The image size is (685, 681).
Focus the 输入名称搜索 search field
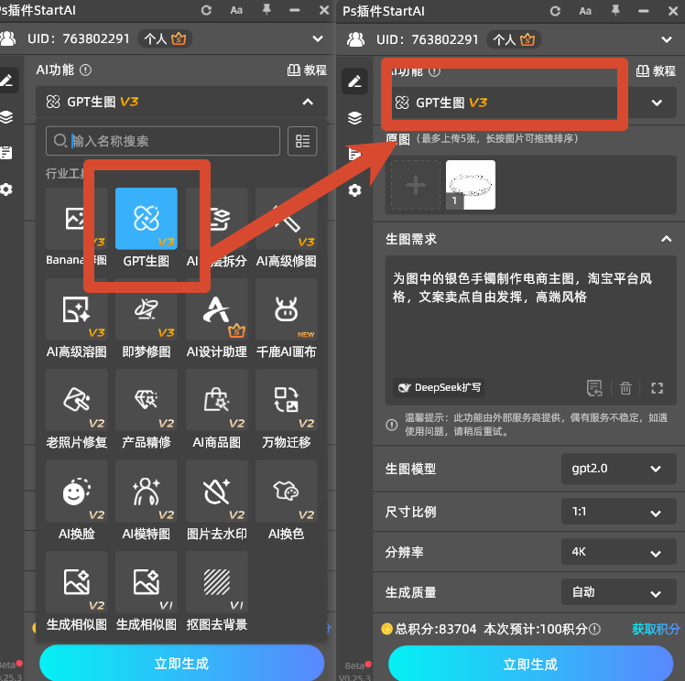tap(163, 141)
